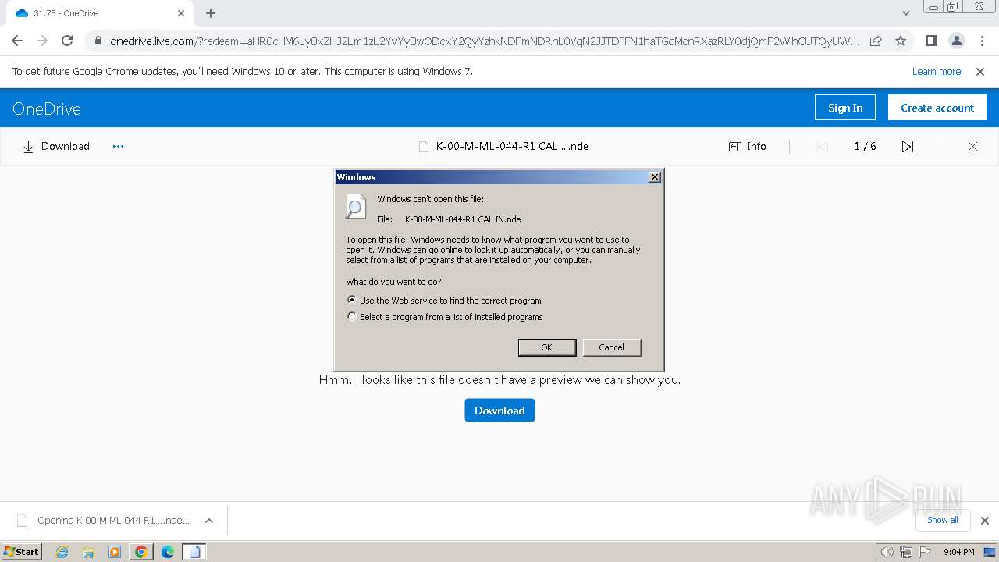Click the 1 / 6 page counter

(865, 146)
